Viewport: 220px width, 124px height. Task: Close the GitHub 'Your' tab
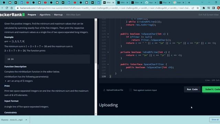pyautogui.click(x=155, y=2)
